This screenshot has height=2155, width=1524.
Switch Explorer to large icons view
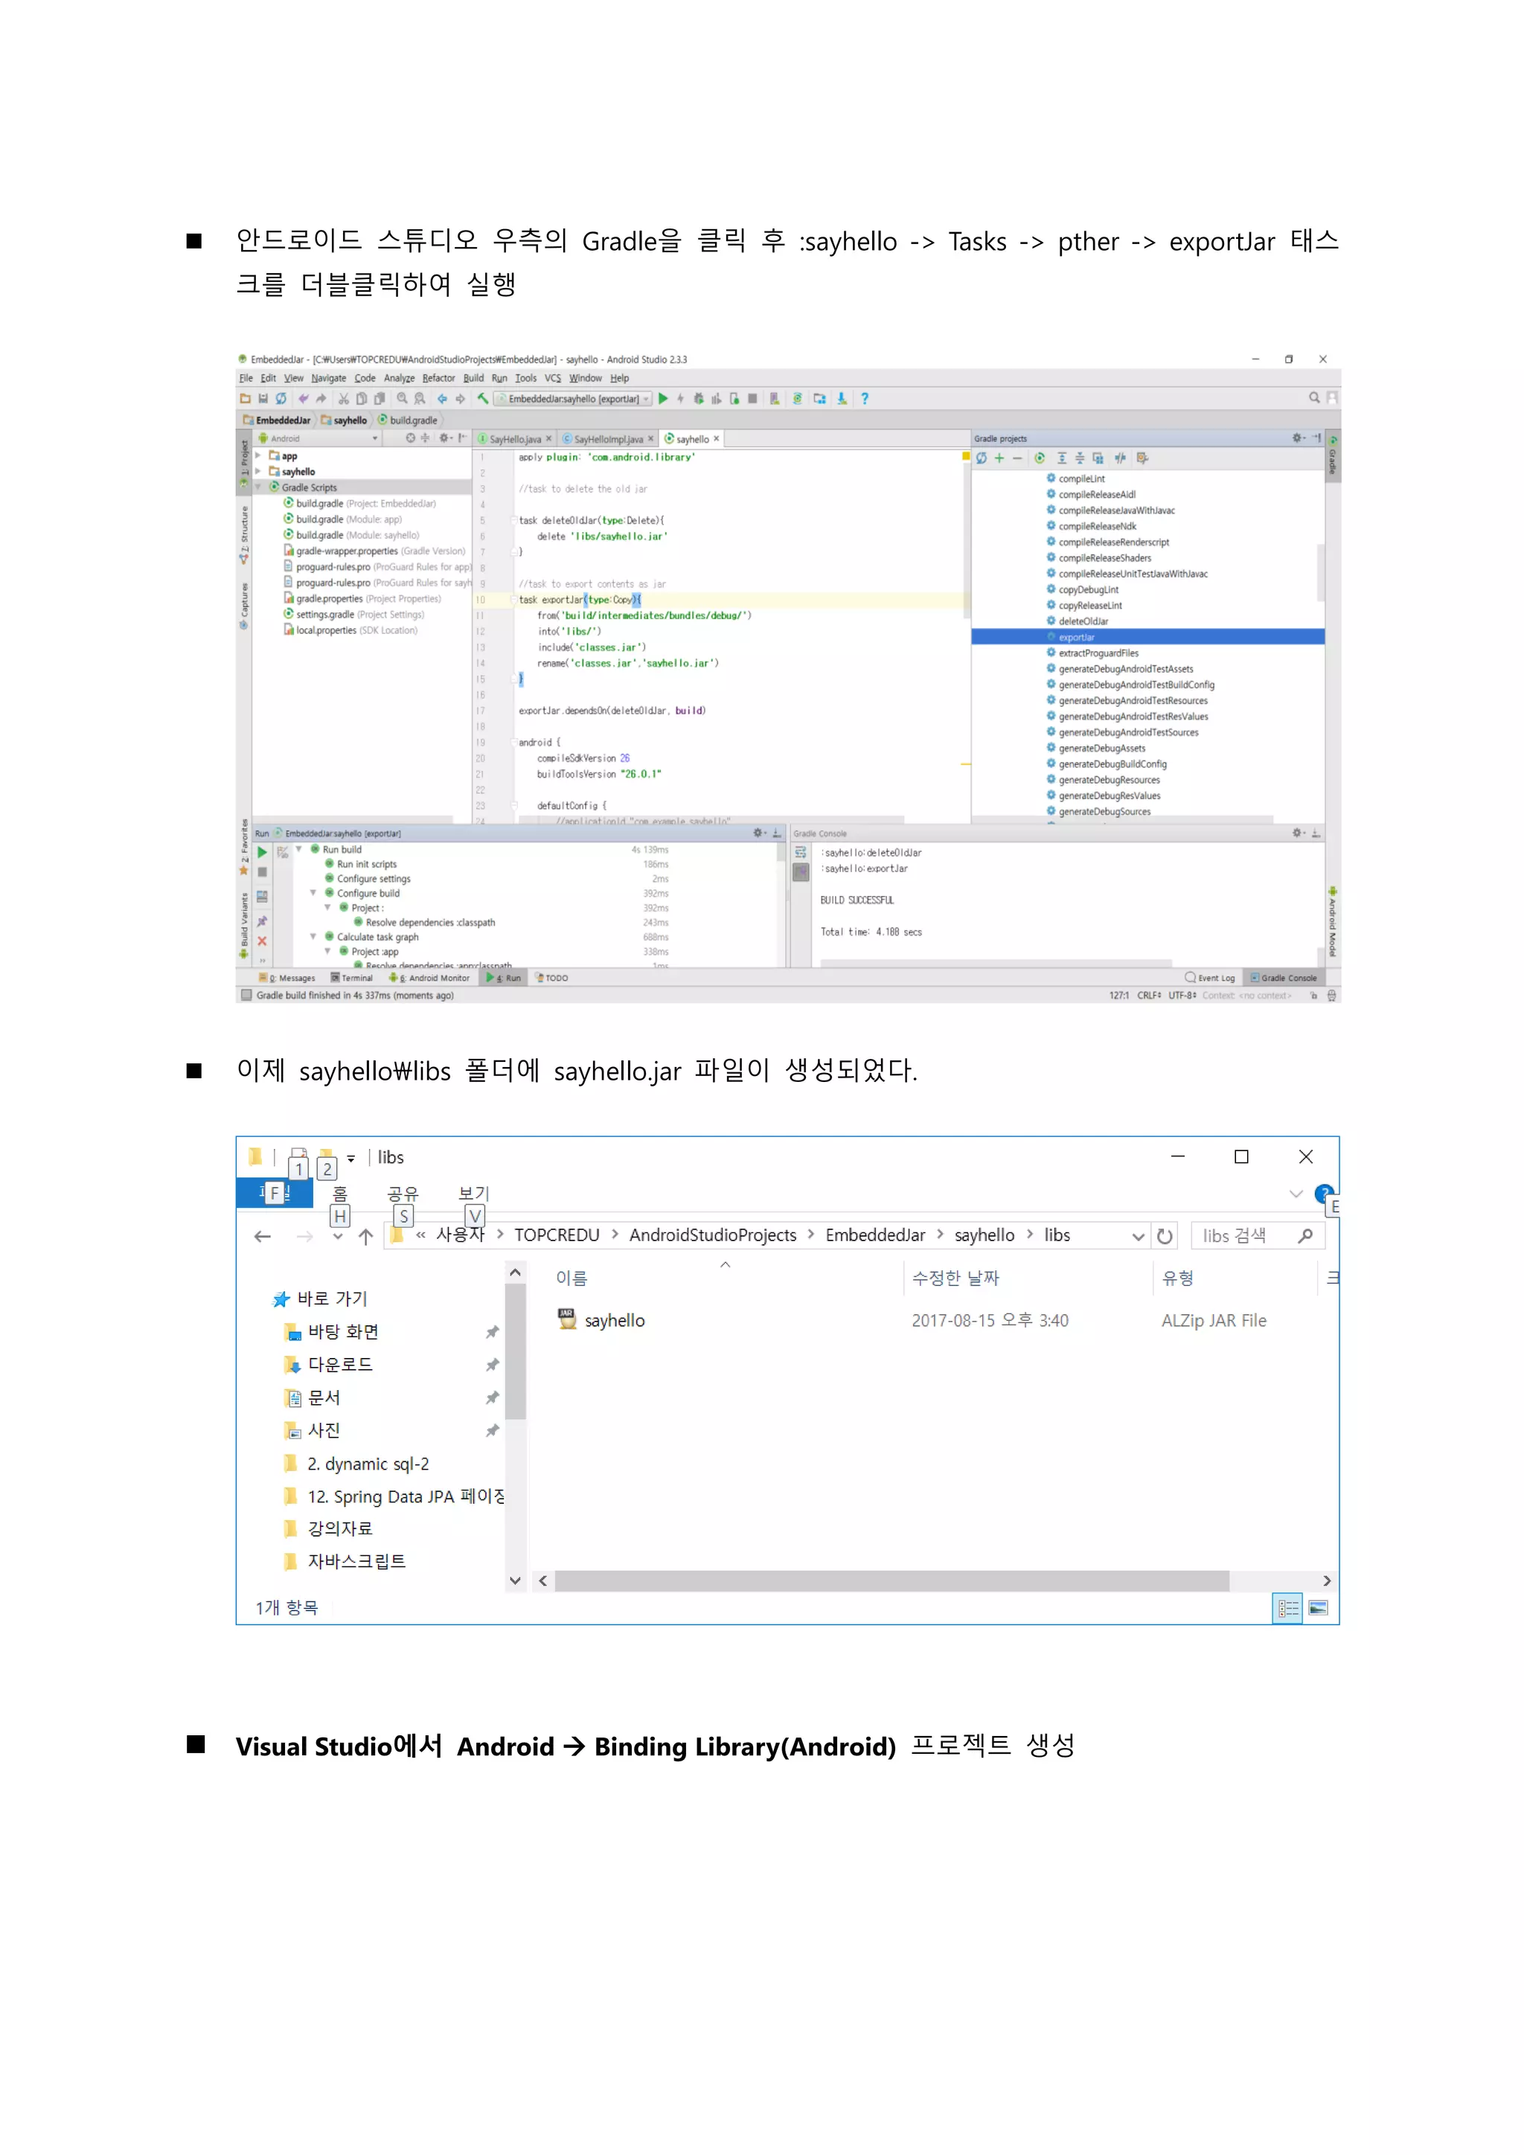pyautogui.click(x=1319, y=1609)
